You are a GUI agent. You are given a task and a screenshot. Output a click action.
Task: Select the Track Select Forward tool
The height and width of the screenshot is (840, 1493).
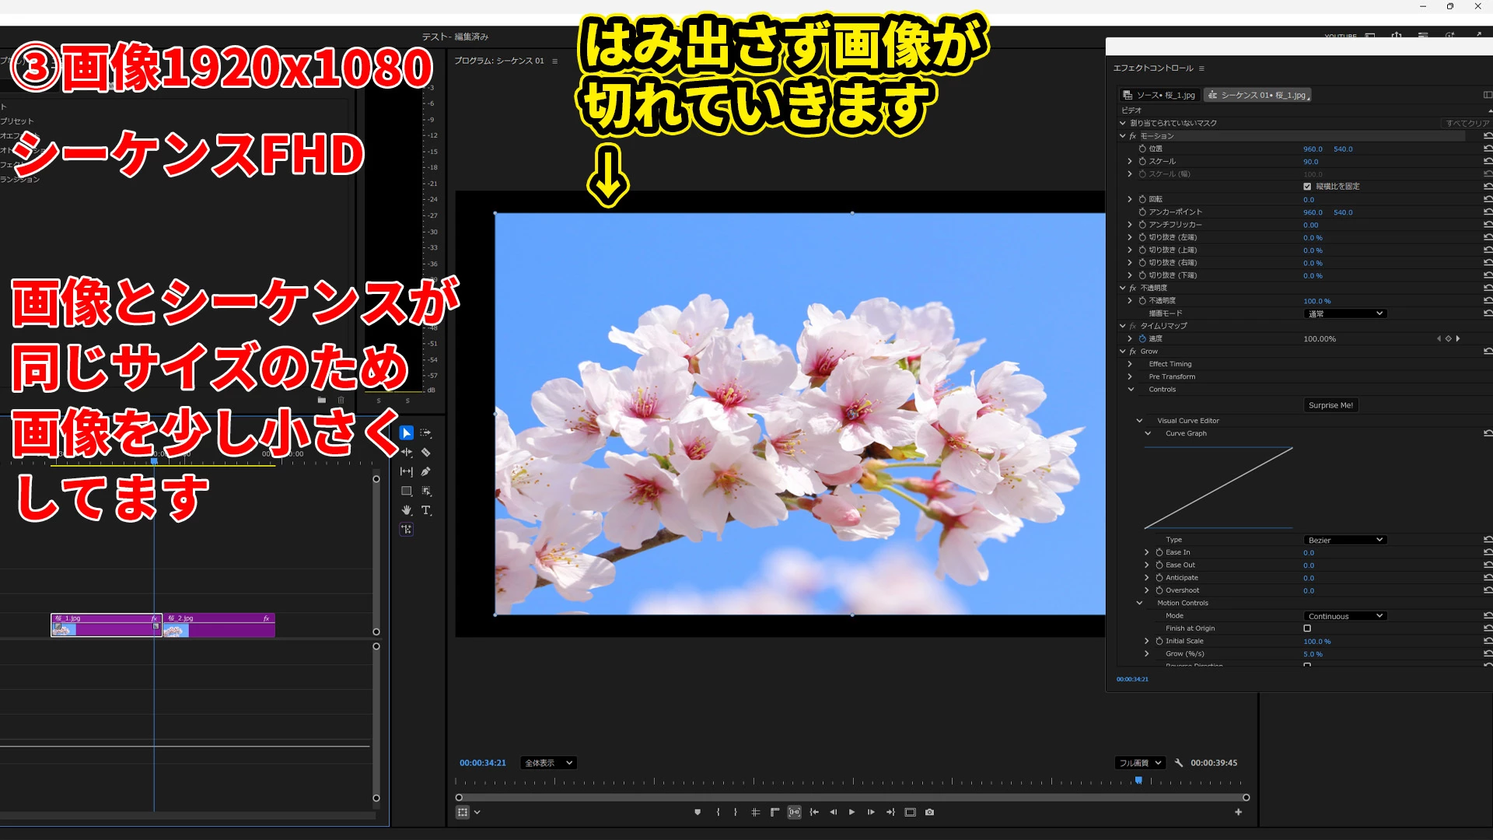425,432
